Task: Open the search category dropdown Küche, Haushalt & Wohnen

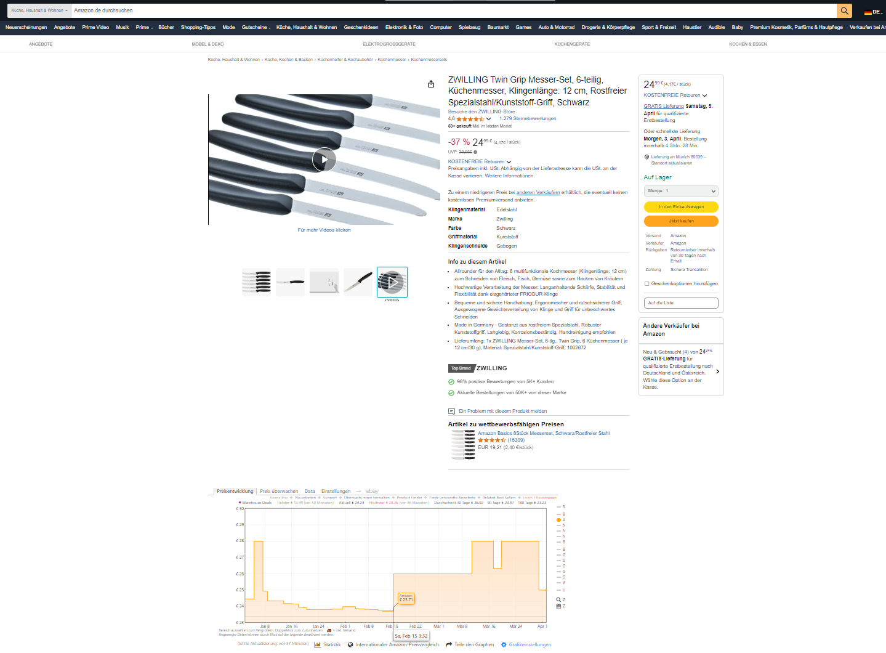Action: [39, 10]
